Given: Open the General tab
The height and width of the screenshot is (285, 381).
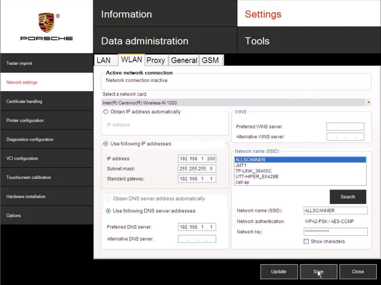Looking at the screenshot, I should (x=184, y=60).
